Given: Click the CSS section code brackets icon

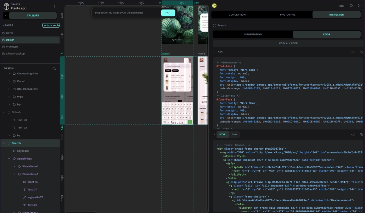Looking at the screenshot, I should pyautogui.click(x=353, y=52).
